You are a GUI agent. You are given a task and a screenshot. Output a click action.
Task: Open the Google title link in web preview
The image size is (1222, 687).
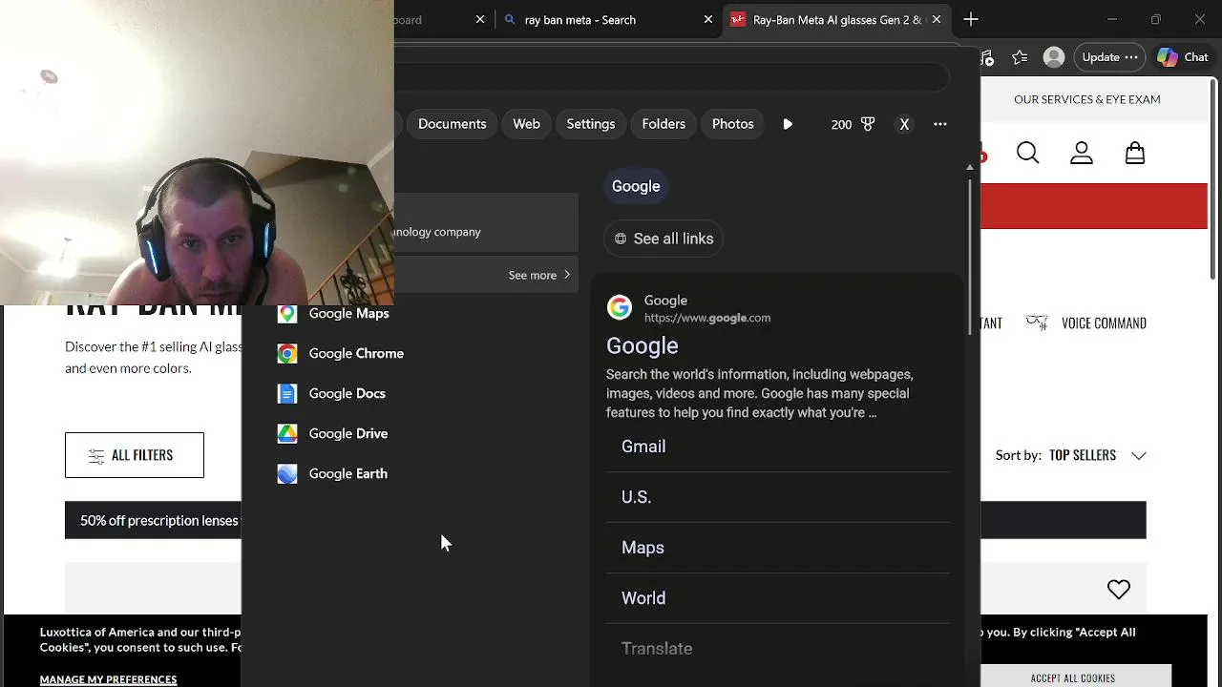643,345
